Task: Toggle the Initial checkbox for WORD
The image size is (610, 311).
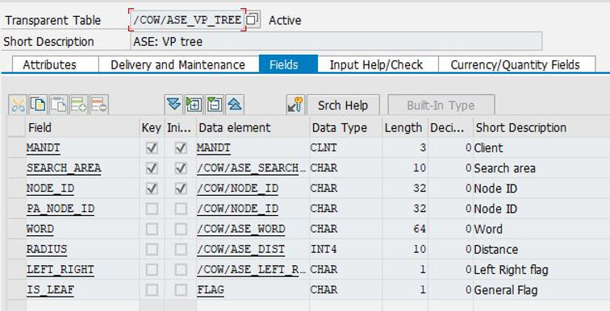Action: click(181, 229)
